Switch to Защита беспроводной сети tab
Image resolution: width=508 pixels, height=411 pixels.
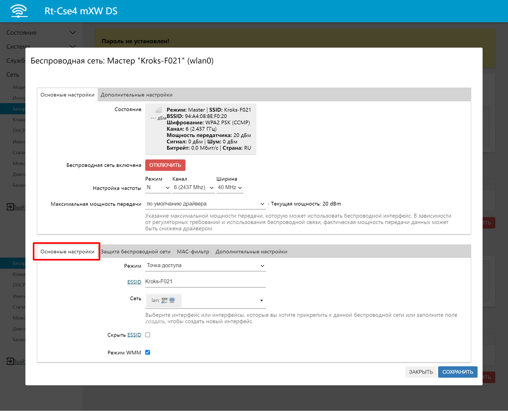[x=135, y=252]
